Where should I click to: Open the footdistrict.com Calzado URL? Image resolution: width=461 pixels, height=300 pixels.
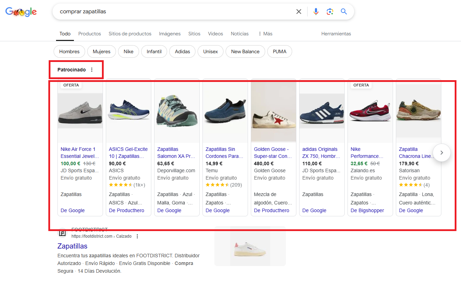coord(101,236)
